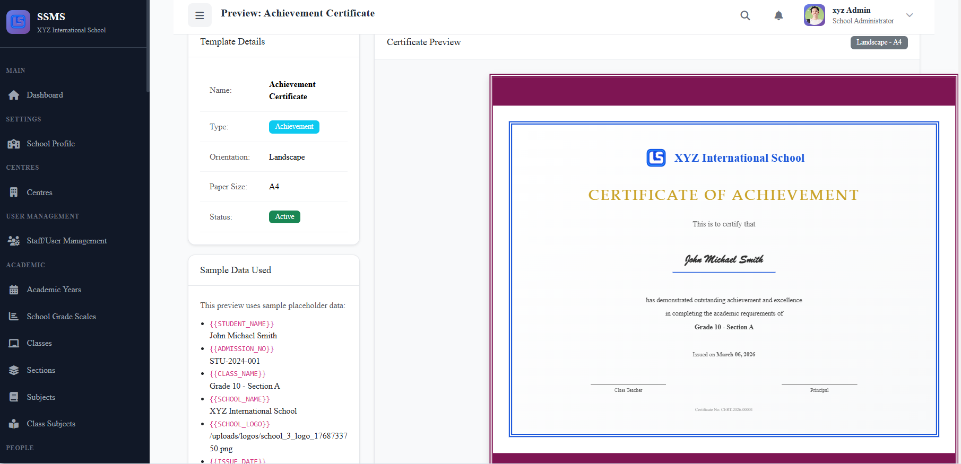Click the Staff/User Management people icon

pos(14,241)
